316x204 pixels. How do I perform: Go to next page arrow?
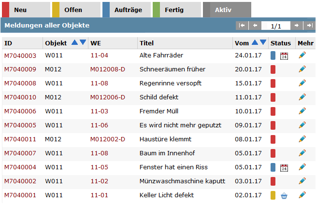297,26
